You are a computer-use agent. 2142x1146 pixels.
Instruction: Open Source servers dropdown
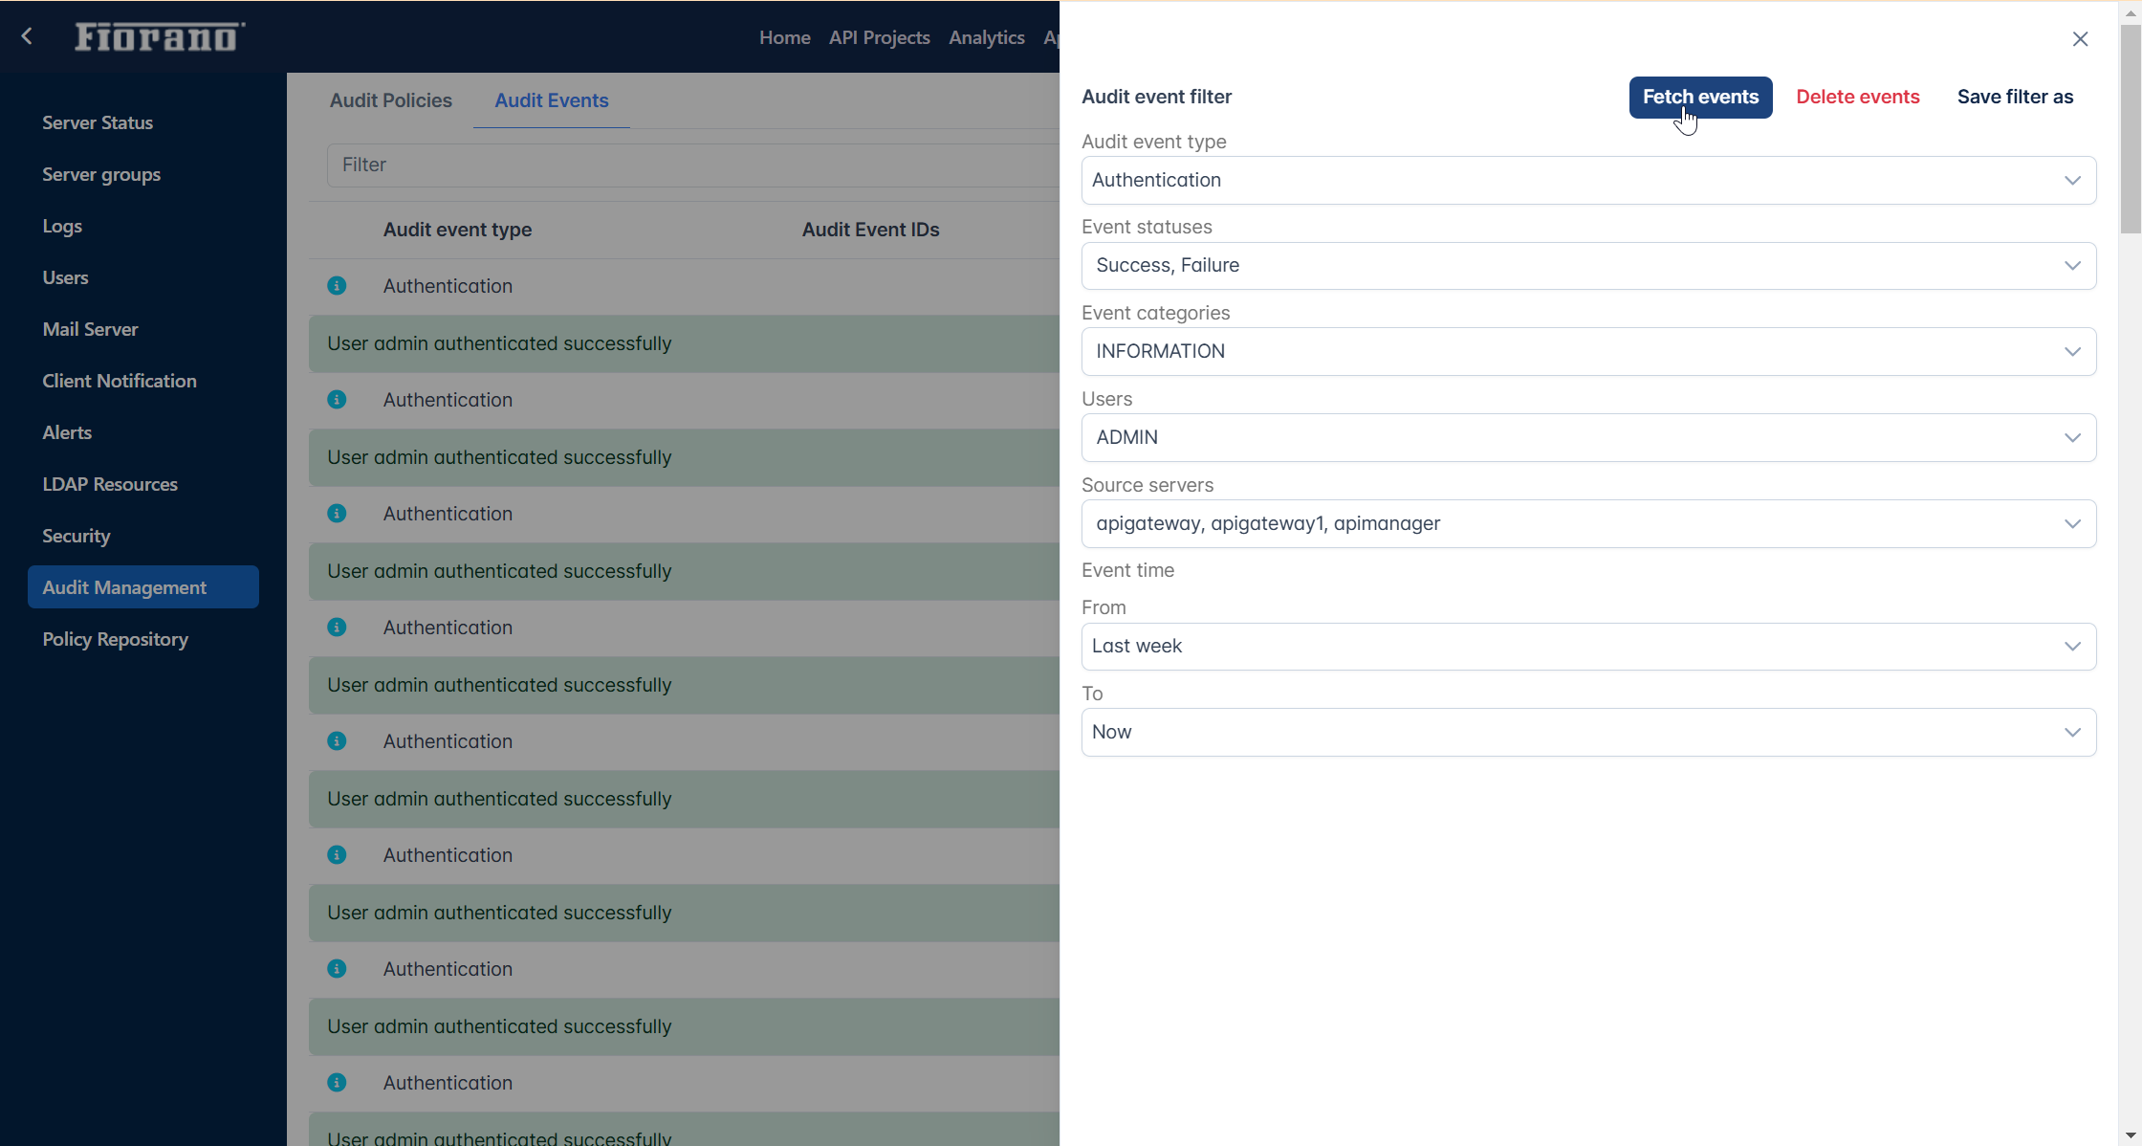(1588, 523)
